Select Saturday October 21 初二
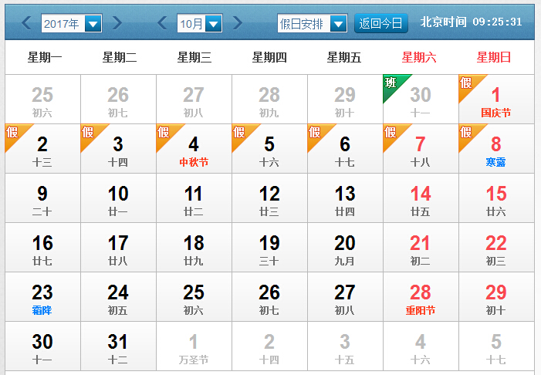The image size is (541, 375). coord(421,248)
